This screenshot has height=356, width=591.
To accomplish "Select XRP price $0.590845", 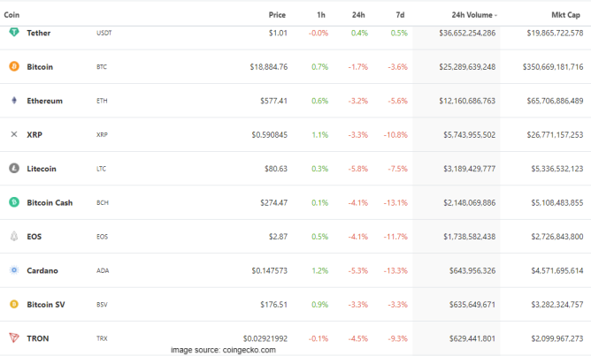I will (270, 135).
